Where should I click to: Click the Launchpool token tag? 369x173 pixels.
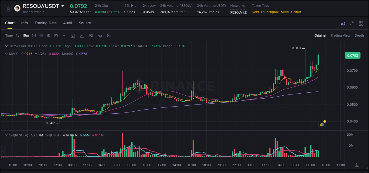coord(270,12)
